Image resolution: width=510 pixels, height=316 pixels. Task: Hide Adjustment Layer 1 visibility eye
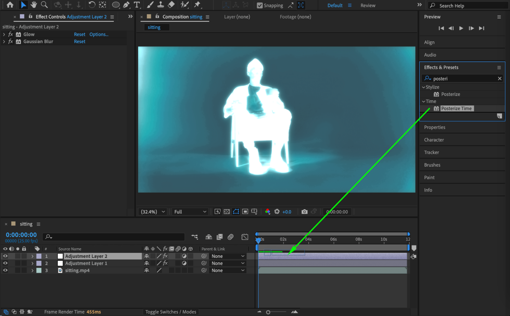pos(5,263)
